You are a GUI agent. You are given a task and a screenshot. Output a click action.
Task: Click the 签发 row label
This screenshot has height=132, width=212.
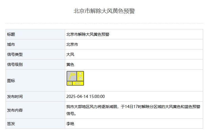[11, 124]
